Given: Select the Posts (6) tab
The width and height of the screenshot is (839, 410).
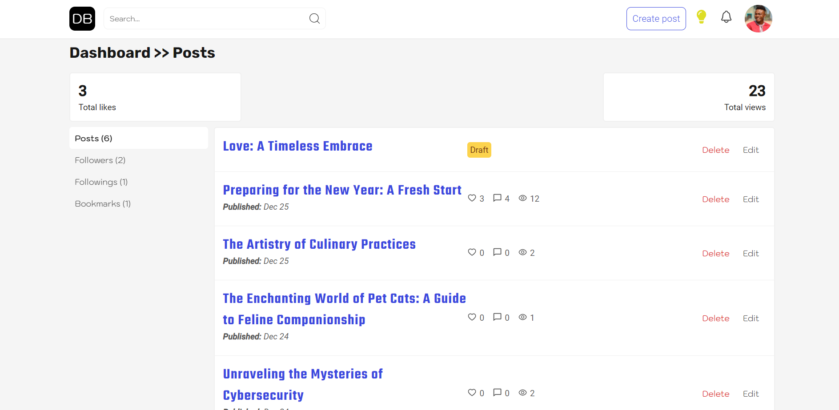Looking at the screenshot, I should [138, 138].
